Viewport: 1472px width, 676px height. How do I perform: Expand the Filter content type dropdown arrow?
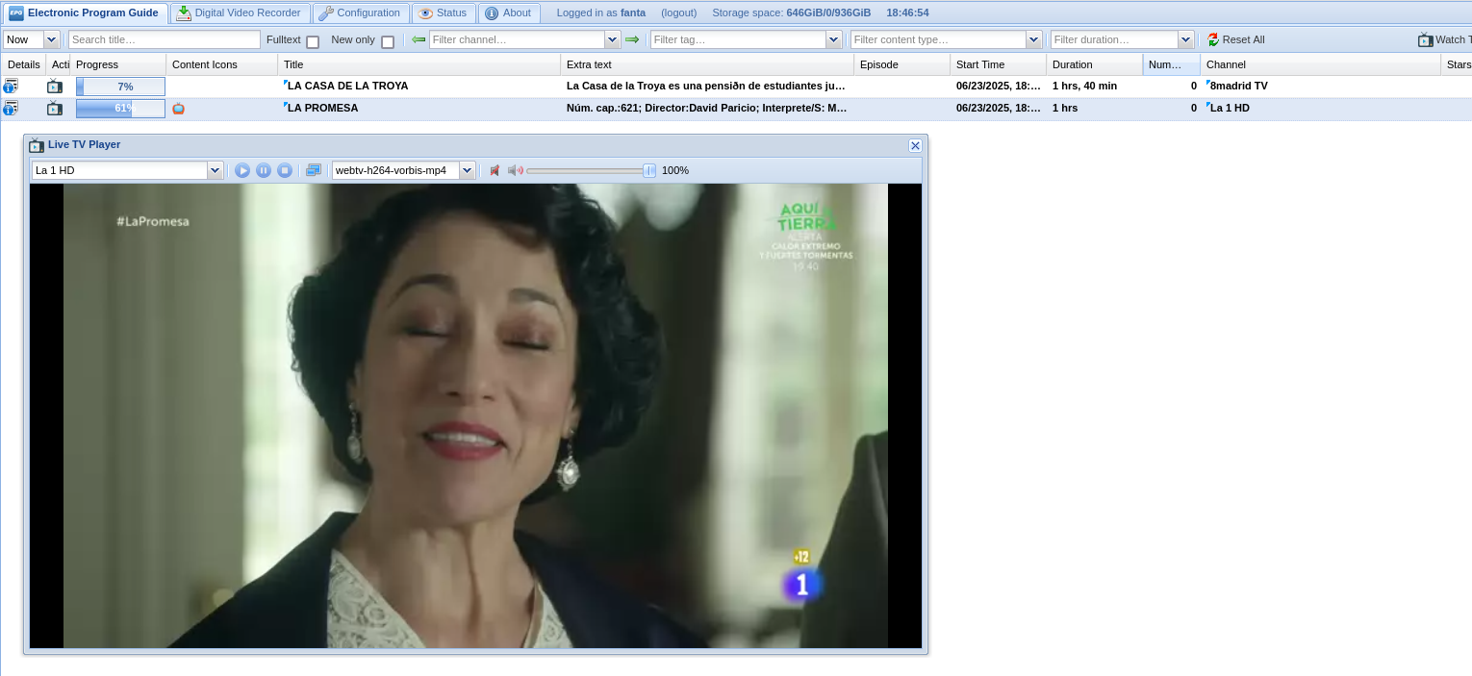pos(1033,39)
